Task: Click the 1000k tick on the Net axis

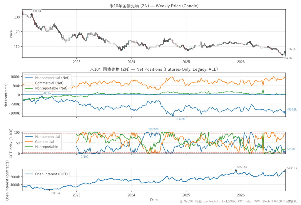Action: tap(15, 77)
